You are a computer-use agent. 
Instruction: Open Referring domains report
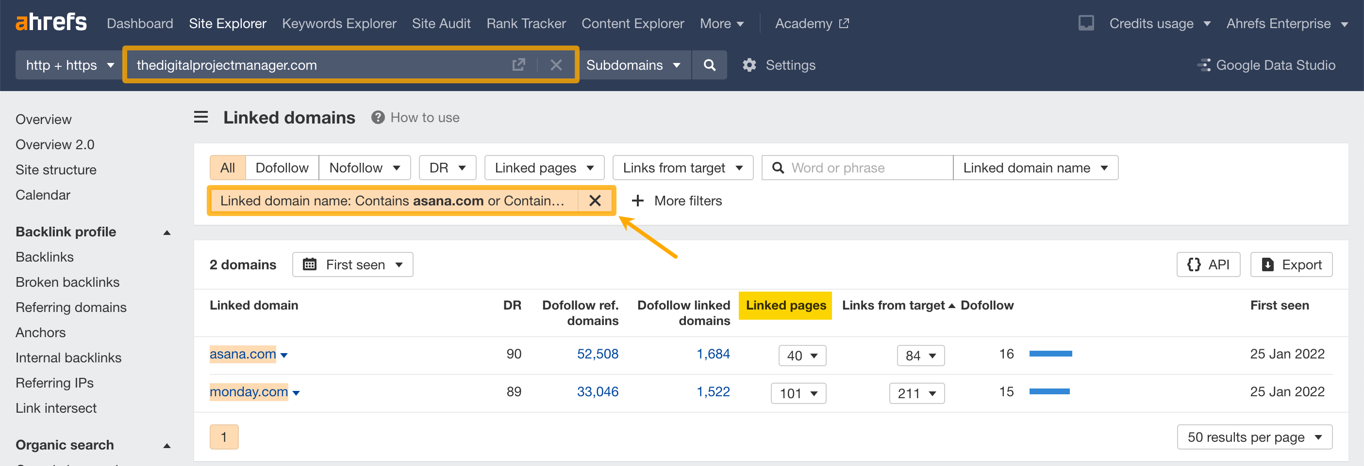(x=71, y=308)
